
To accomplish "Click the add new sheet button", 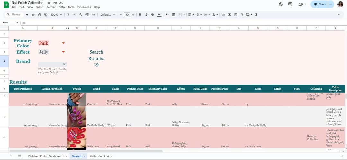I will (12, 156).
